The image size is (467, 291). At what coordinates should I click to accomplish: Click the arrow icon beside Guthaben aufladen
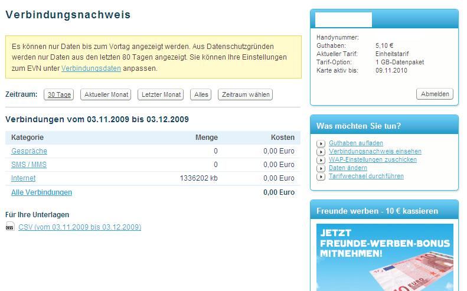[321, 143]
